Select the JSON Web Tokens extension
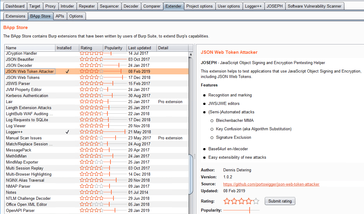364x214 pixels. coord(97,77)
